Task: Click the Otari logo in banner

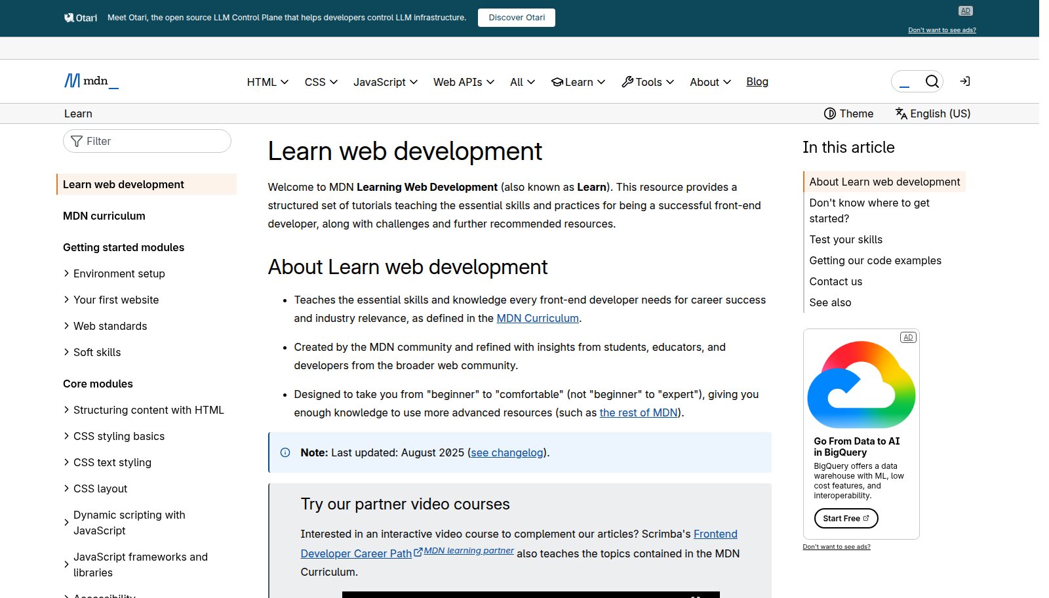Action: [81, 18]
